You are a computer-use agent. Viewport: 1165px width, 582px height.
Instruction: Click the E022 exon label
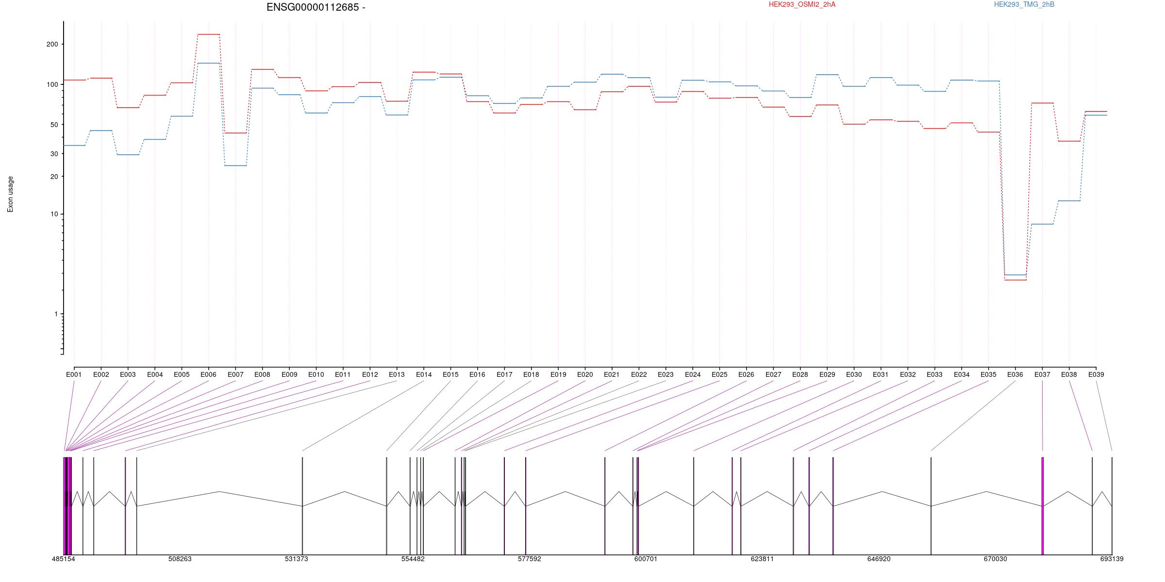pyautogui.click(x=639, y=374)
